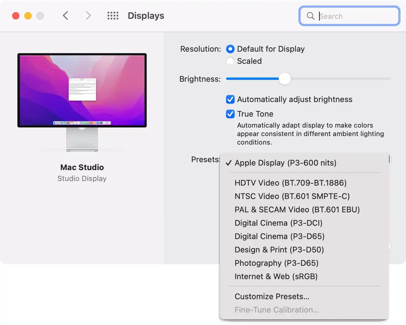
Task: Select Digital Cinema (P3-DCI) preset
Action: click(x=279, y=223)
